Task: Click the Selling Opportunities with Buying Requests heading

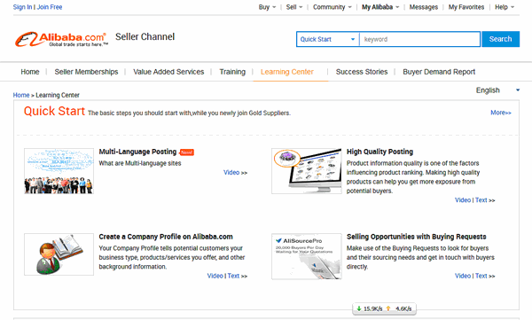Action: (x=417, y=237)
